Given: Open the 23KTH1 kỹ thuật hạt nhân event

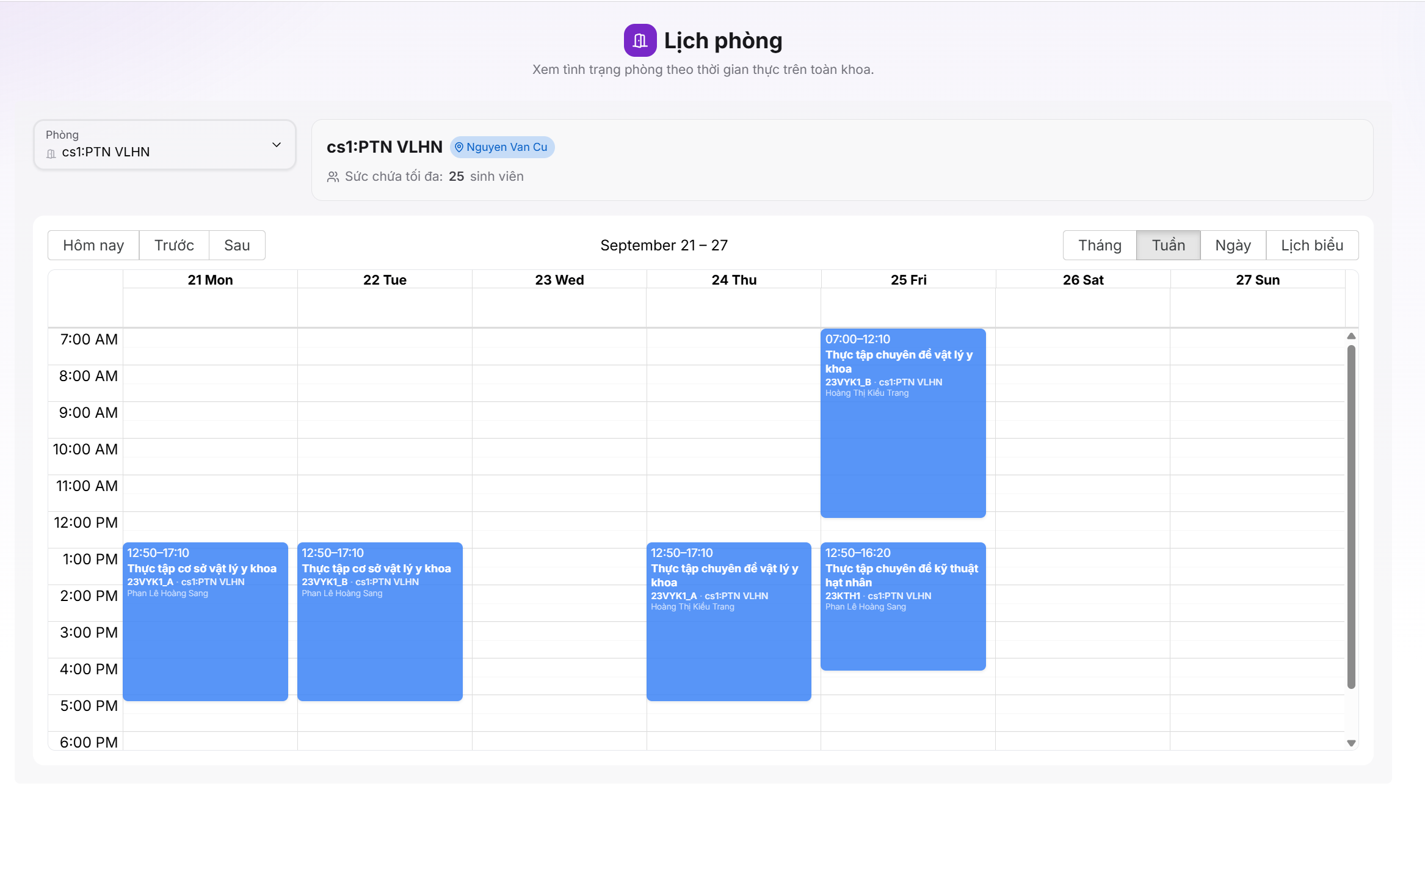Looking at the screenshot, I should [903, 606].
